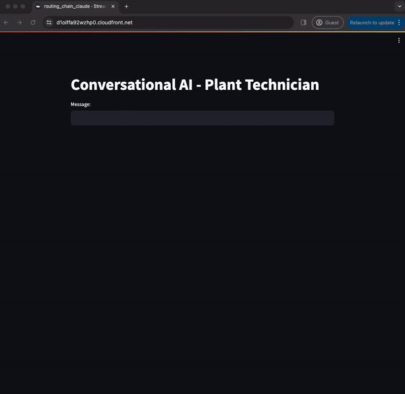This screenshot has width=405, height=394.
Task: Click Relaunch to update button
Action: tap(372, 23)
